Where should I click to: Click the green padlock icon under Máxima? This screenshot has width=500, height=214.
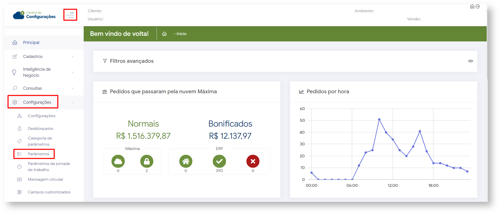[x=147, y=161]
